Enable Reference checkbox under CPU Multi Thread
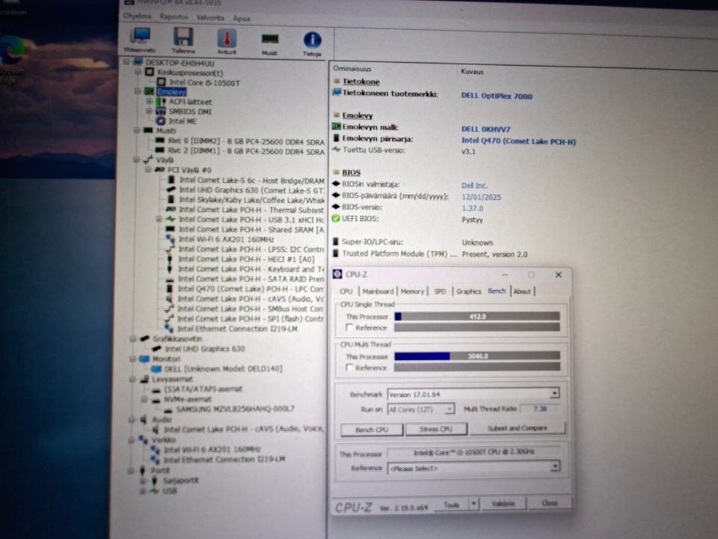The width and height of the screenshot is (718, 539). [x=349, y=368]
